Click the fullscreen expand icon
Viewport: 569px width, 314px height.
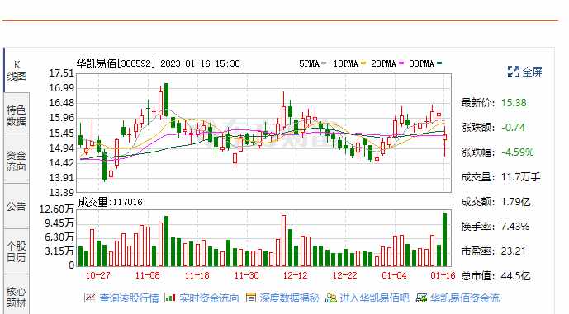[x=514, y=72]
